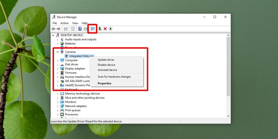Image resolution: width=278 pixels, height=139 pixels.
Task: Click the Forward arrow toolbar icon
Action: pos(59,29)
